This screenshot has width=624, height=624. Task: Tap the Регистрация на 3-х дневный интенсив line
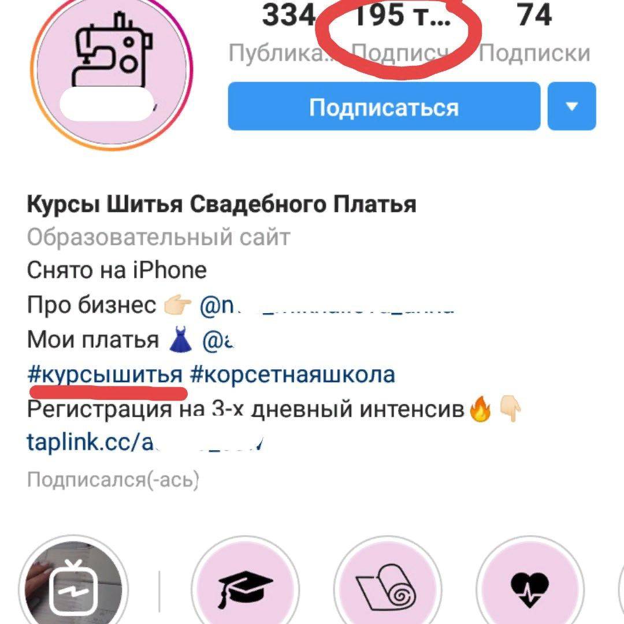pyautogui.click(x=246, y=408)
